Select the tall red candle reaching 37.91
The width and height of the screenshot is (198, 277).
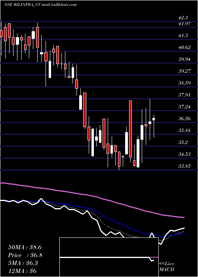point(130,129)
